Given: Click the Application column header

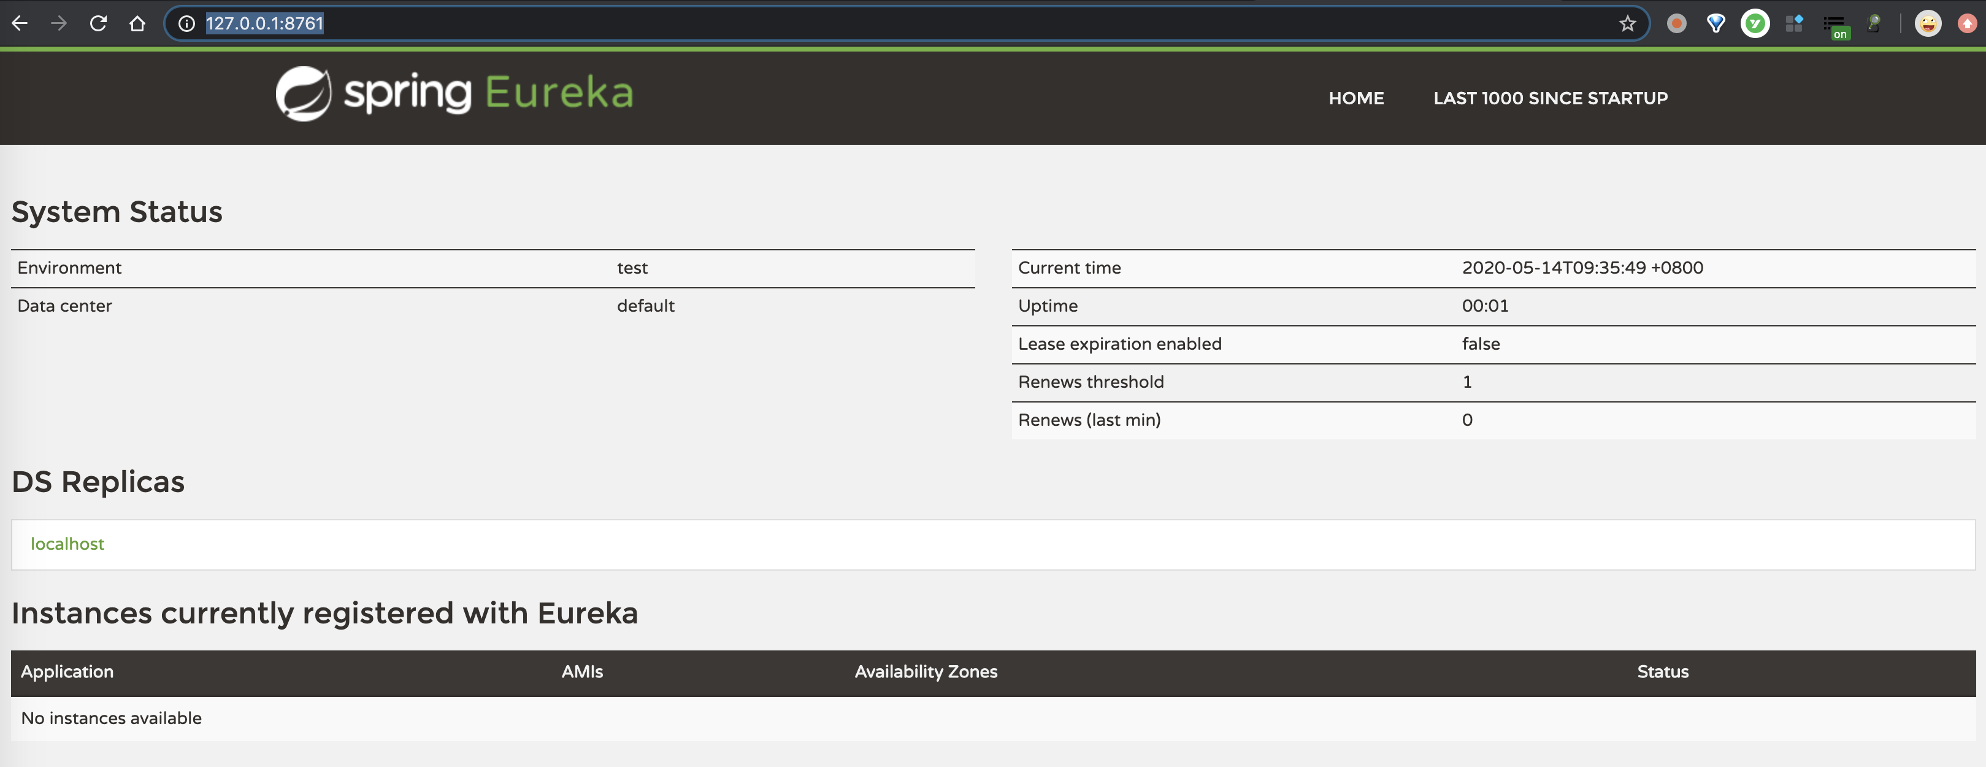Looking at the screenshot, I should [67, 671].
